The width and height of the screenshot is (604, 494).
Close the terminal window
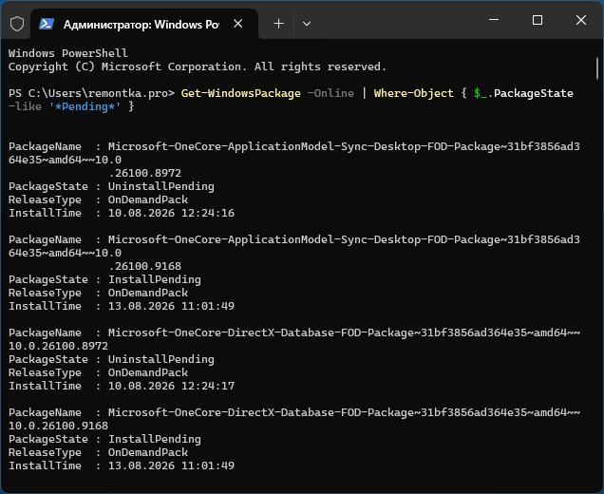click(581, 20)
